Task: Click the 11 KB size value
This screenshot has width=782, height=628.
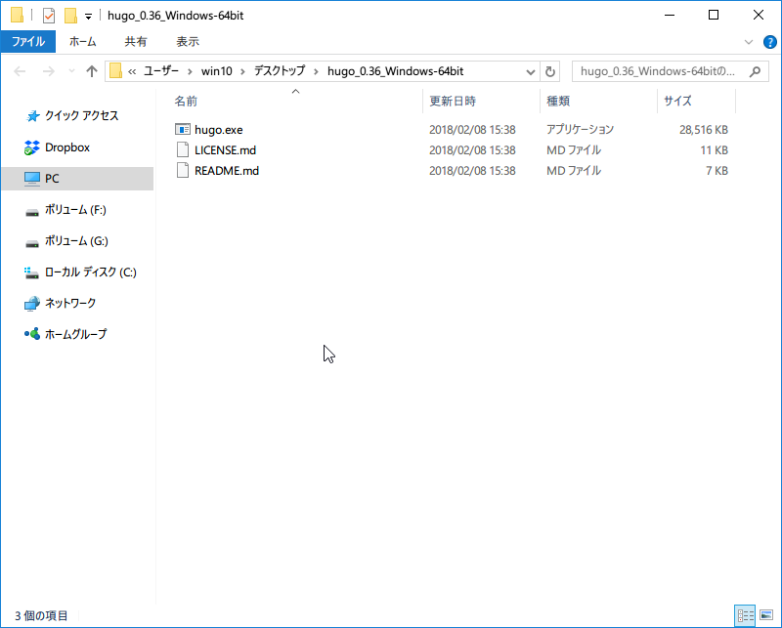Action: [715, 150]
